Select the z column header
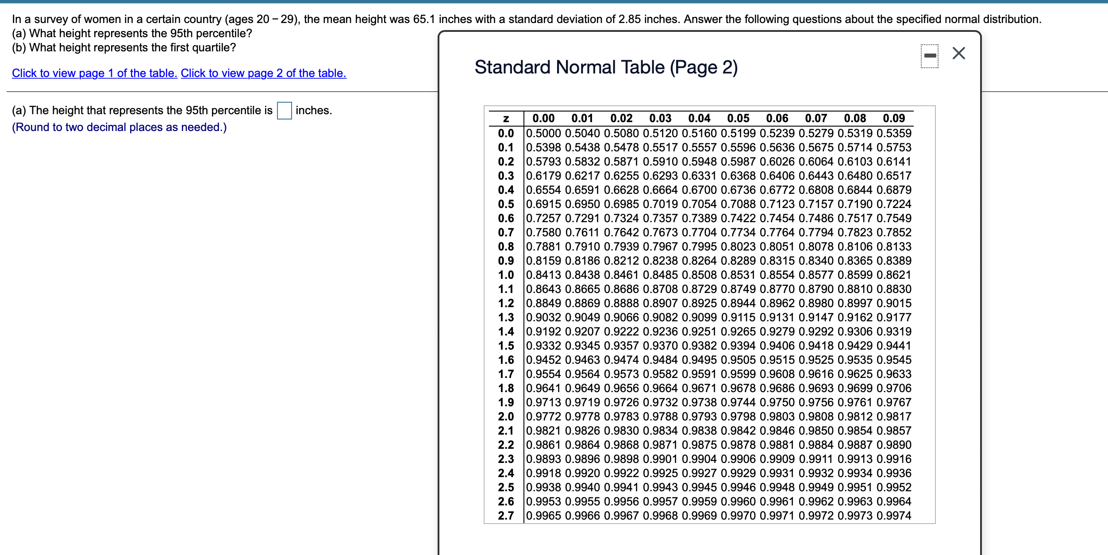 507,118
